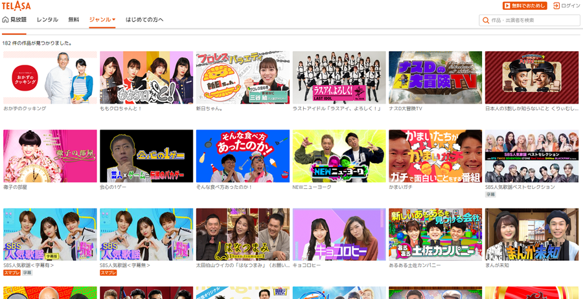Click the 会心の1ゲー title text
583x299 pixels.
point(113,187)
